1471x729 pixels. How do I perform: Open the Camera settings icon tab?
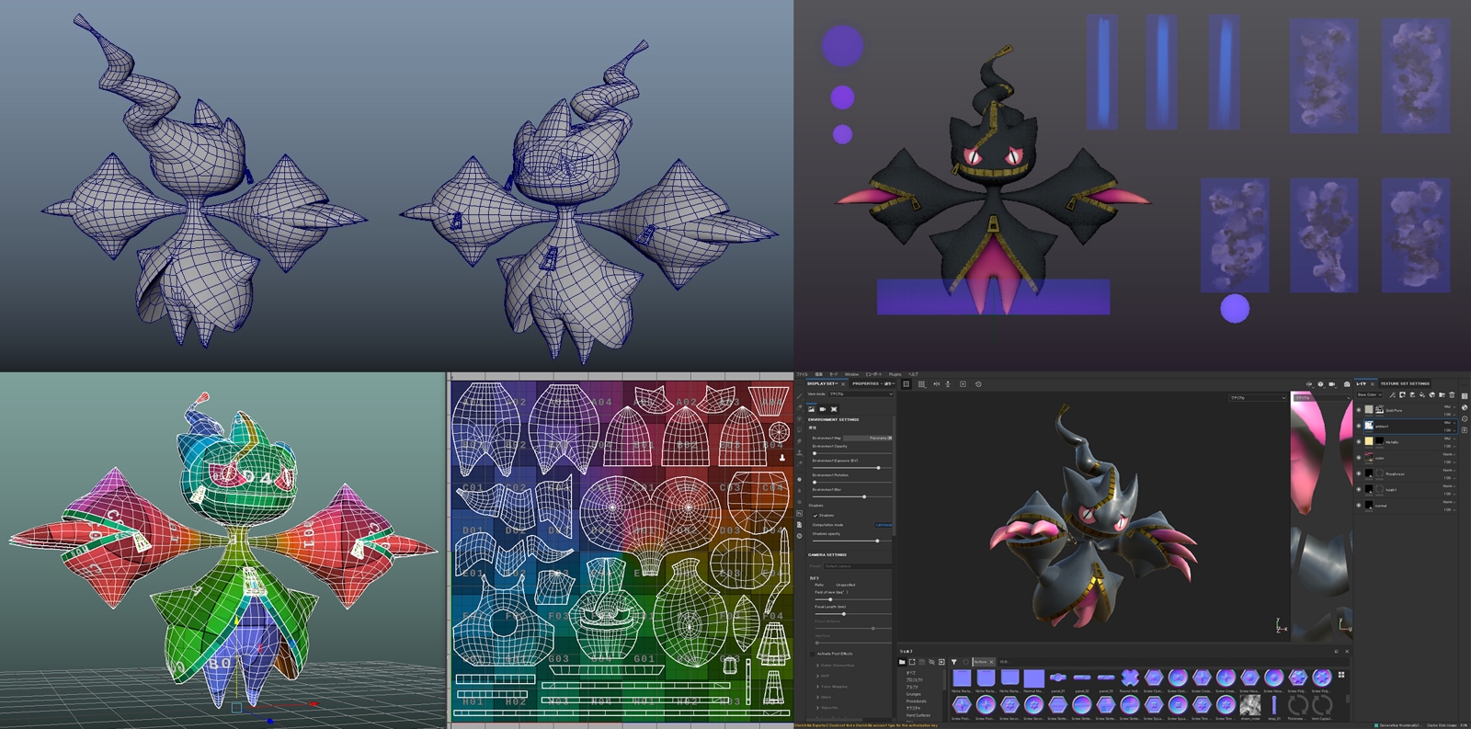823,409
